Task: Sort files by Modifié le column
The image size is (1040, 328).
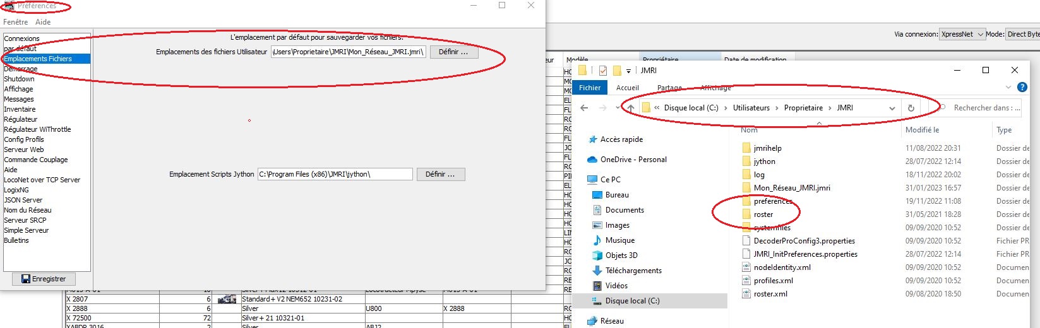Action: (922, 130)
